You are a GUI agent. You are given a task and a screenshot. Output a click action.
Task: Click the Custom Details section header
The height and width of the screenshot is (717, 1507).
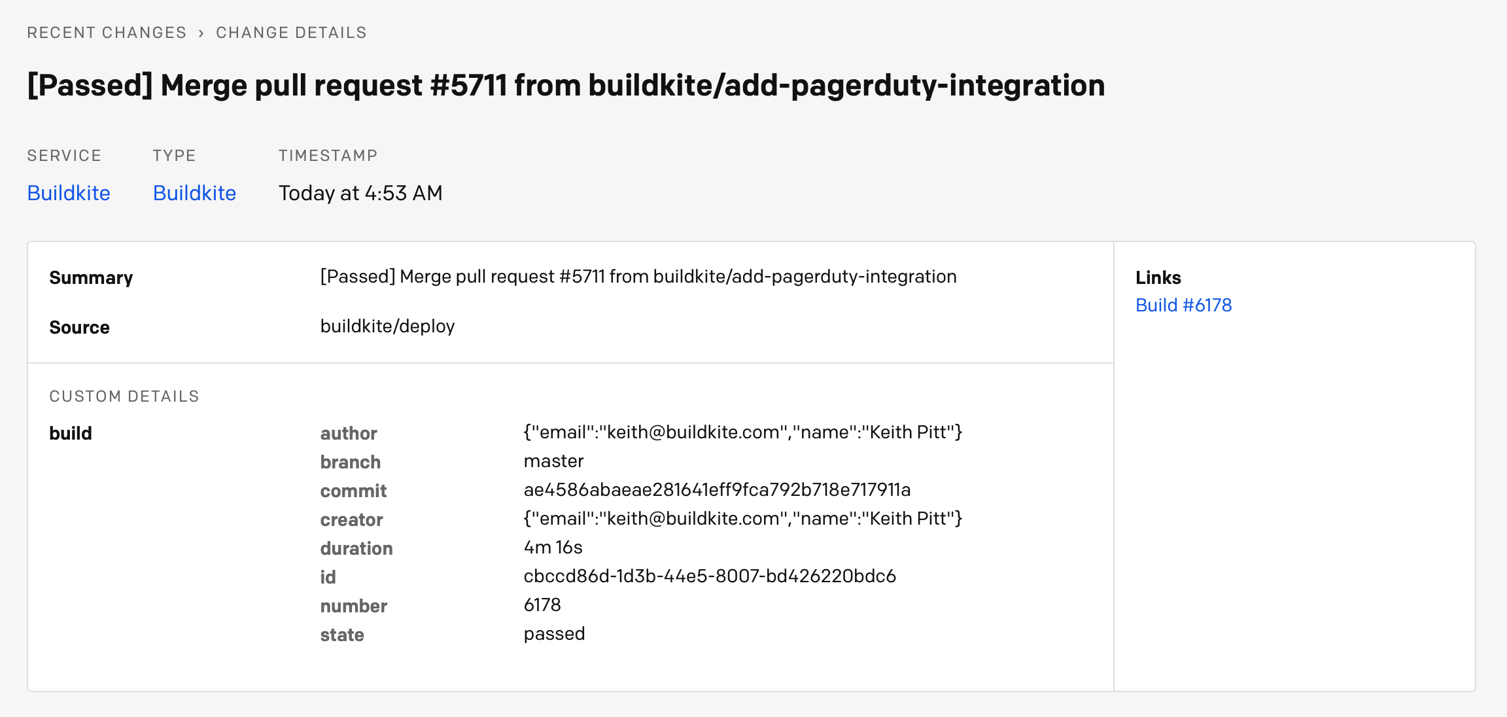124,396
